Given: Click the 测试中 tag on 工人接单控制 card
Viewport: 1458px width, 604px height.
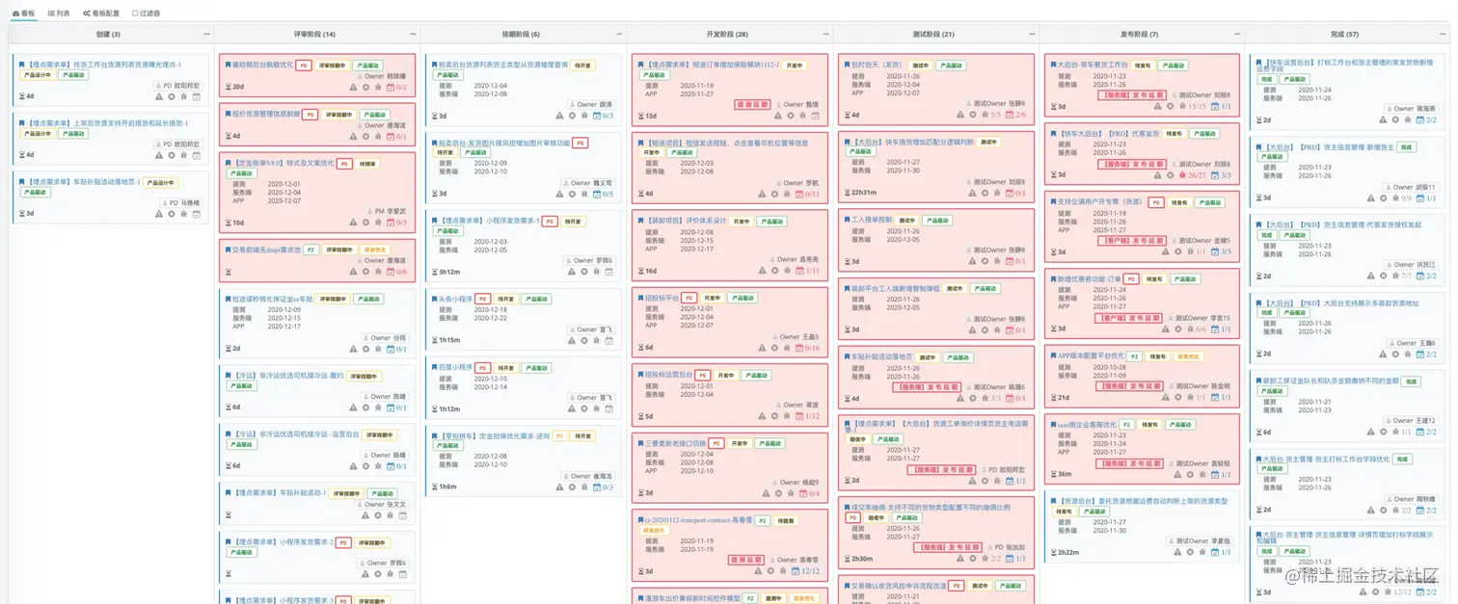Looking at the screenshot, I should click(906, 221).
